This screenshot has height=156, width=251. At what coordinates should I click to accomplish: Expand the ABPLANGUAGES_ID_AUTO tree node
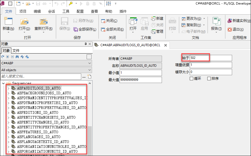(8, 137)
